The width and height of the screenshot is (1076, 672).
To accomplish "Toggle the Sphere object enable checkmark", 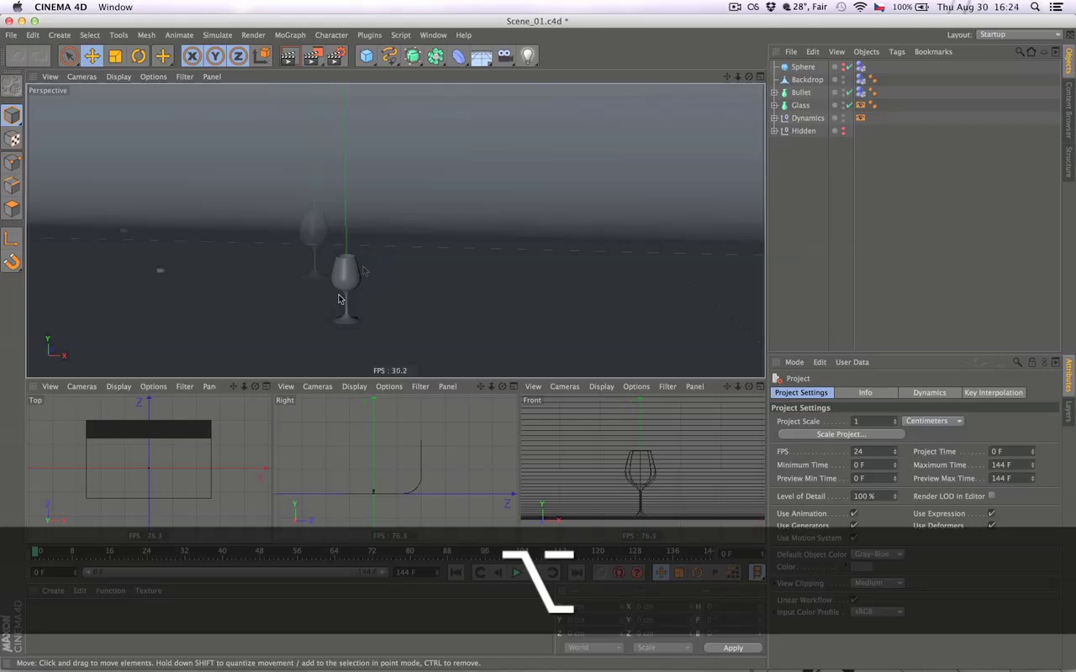I will (x=849, y=67).
